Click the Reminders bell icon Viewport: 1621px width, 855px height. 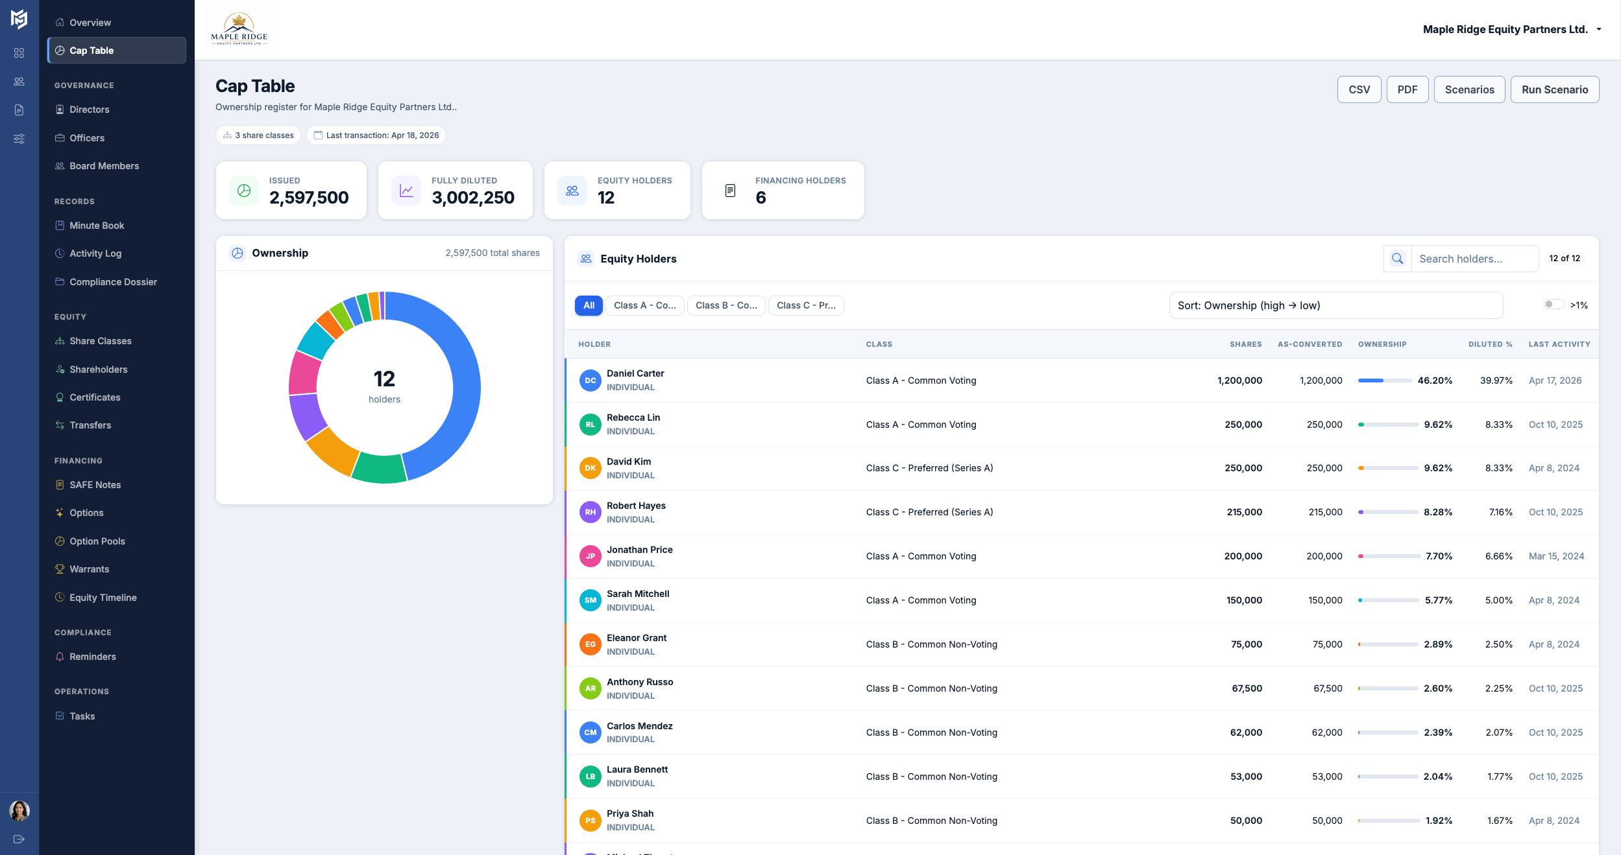click(x=59, y=656)
